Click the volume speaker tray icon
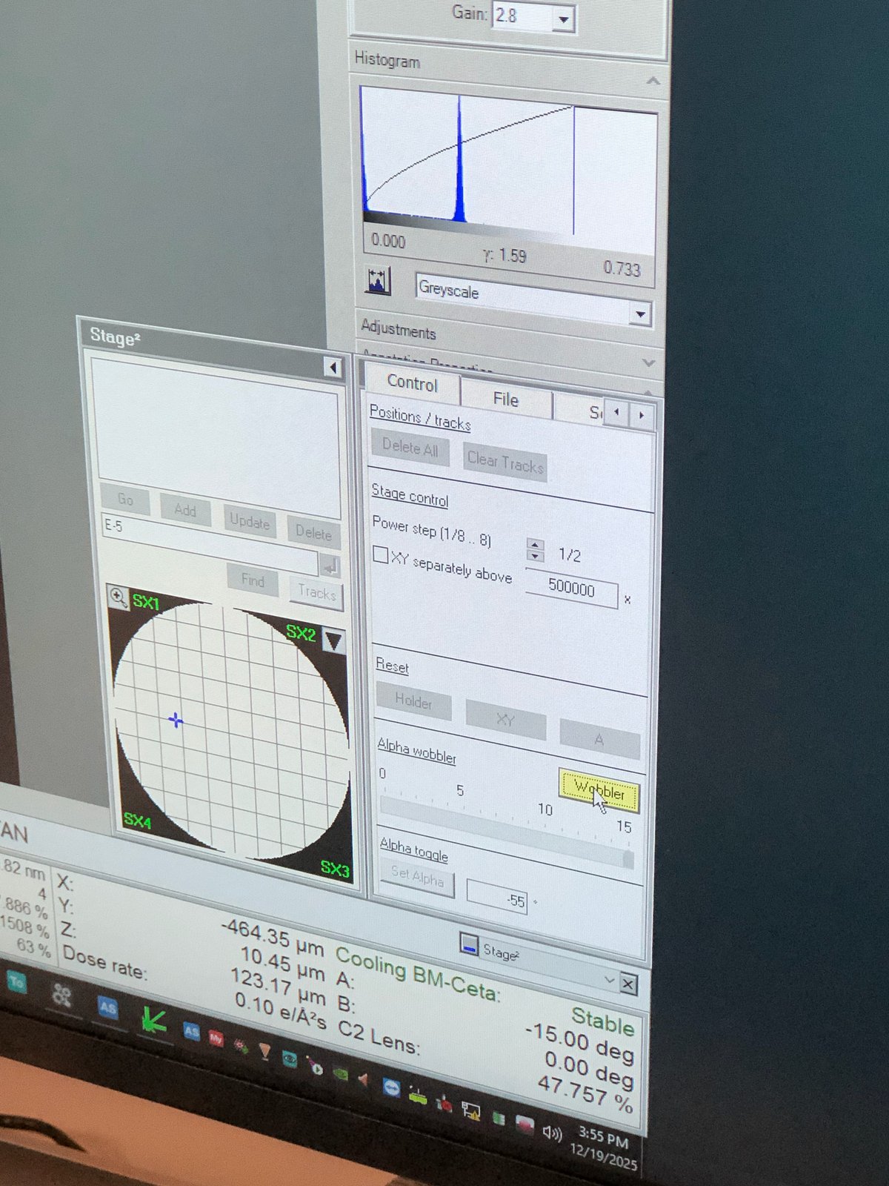The width and height of the screenshot is (889, 1186). pos(553,1133)
